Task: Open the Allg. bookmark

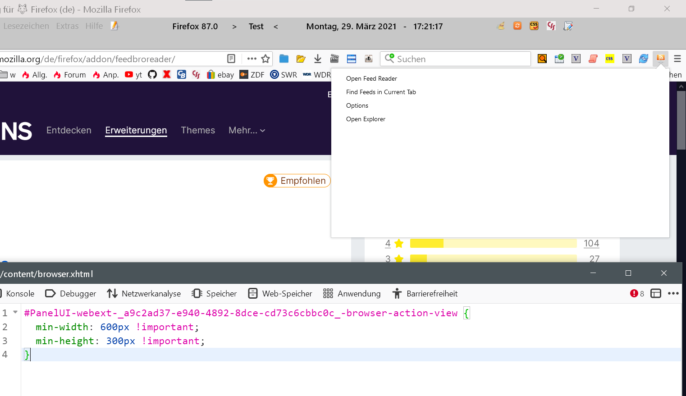Action: 34,75
